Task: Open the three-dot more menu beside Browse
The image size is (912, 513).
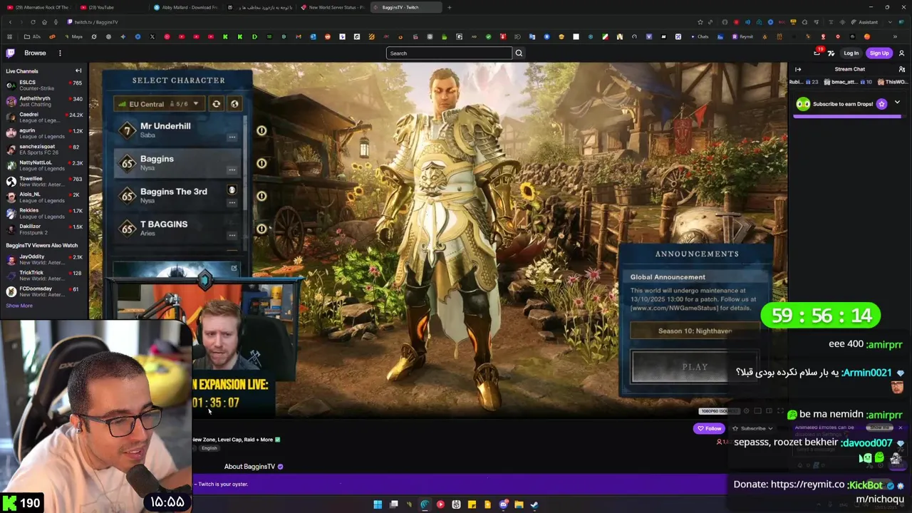Action: 60,53
